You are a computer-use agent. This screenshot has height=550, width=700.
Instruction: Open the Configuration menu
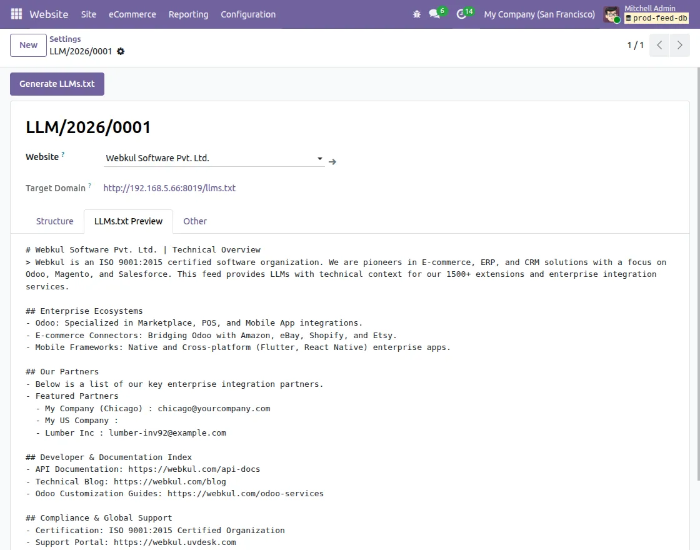point(248,14)
